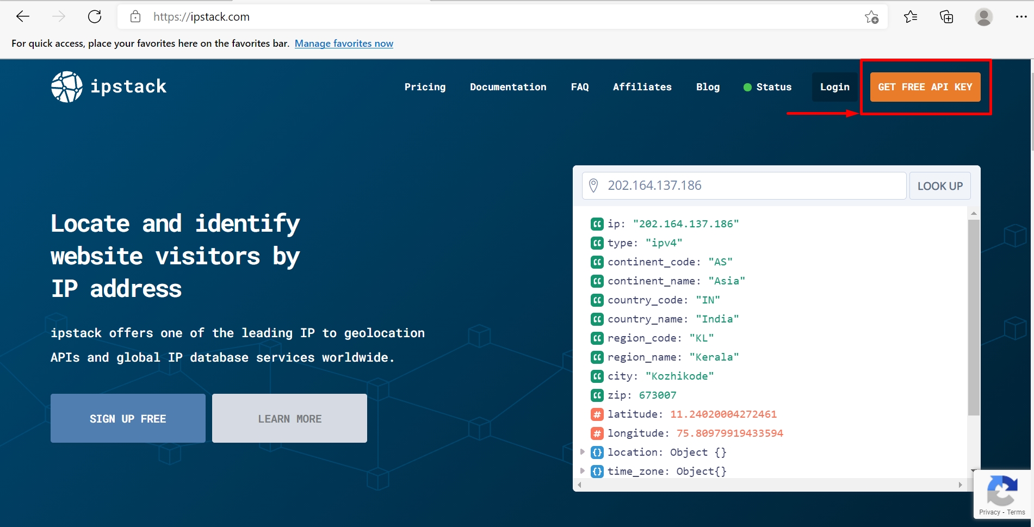Open the Pricing menu item
The height and width of the screenshot is (527, 1034).
click(x=425, y=87)
